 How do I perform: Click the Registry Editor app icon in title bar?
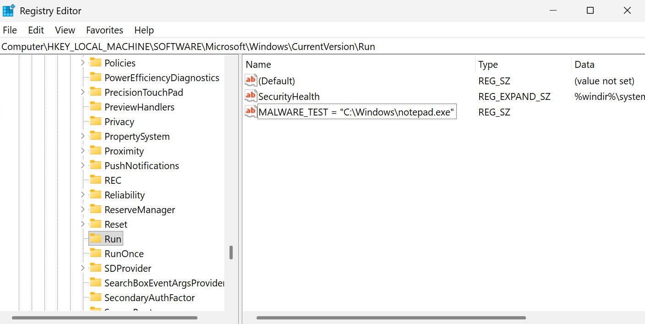tap(9, 11)
